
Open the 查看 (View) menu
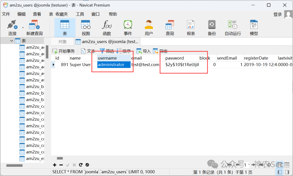tap(37, 14)
